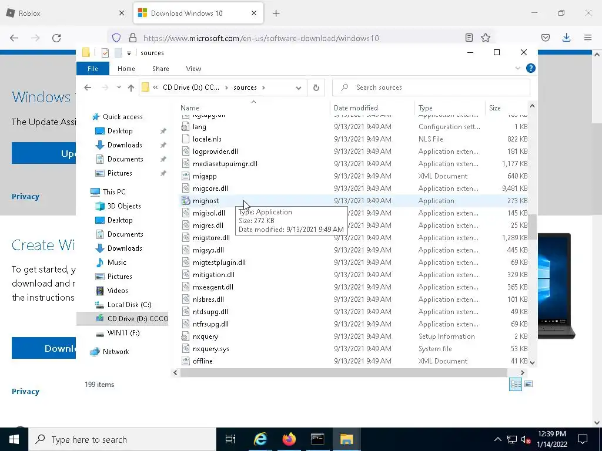Switch to the Roblox browser tab
Screen dimensions: 602x451
[x=65, y=13]
